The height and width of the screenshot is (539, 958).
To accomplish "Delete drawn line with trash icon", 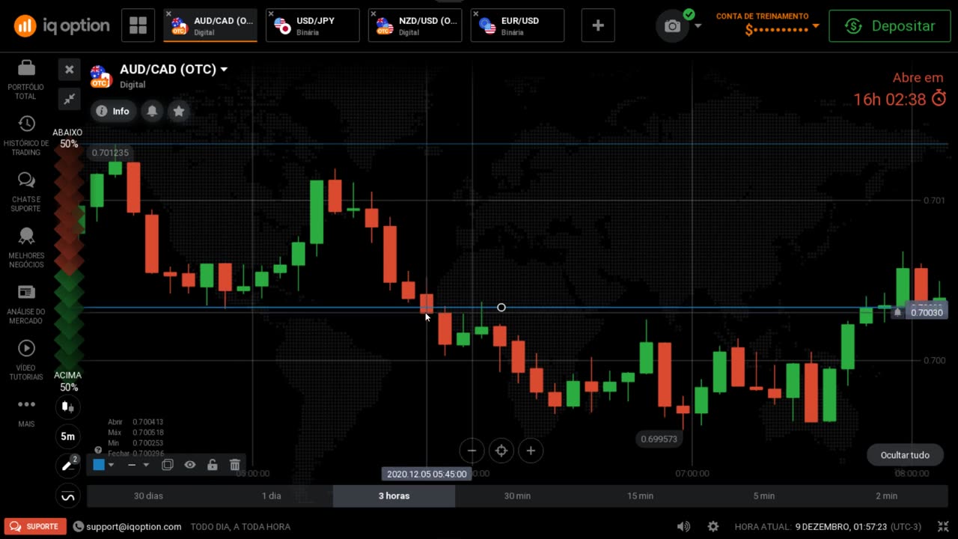I will point(235,465).
